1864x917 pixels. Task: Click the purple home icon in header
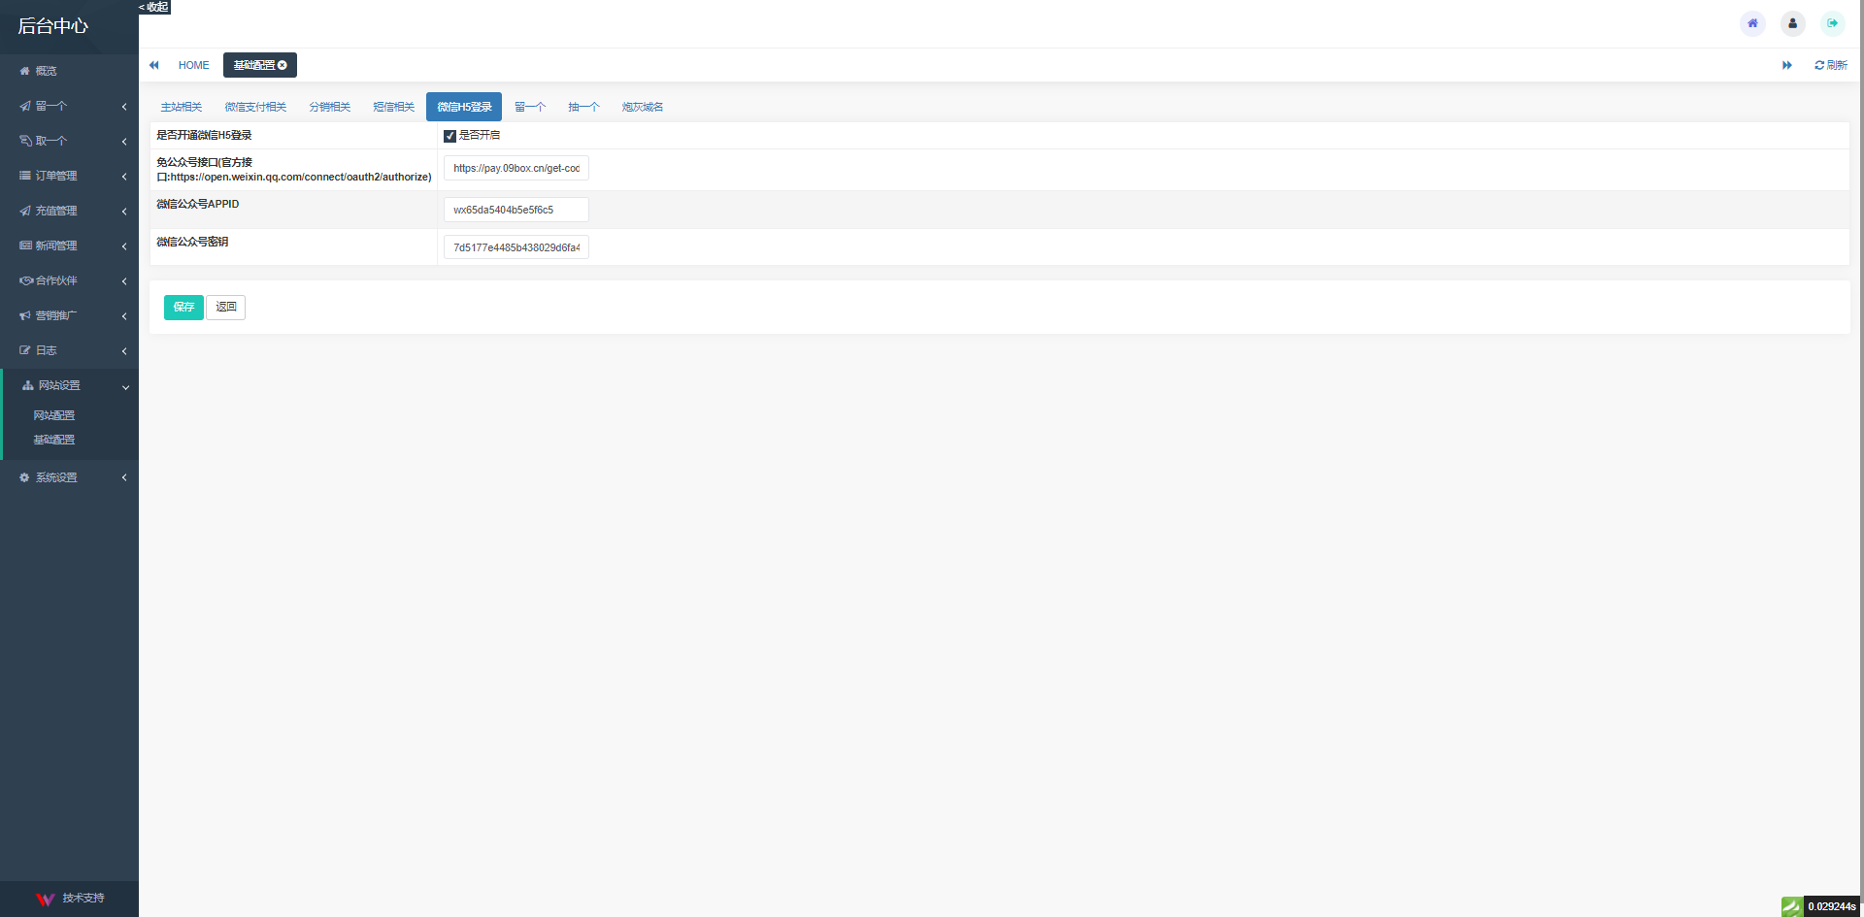coord(1752,23)
